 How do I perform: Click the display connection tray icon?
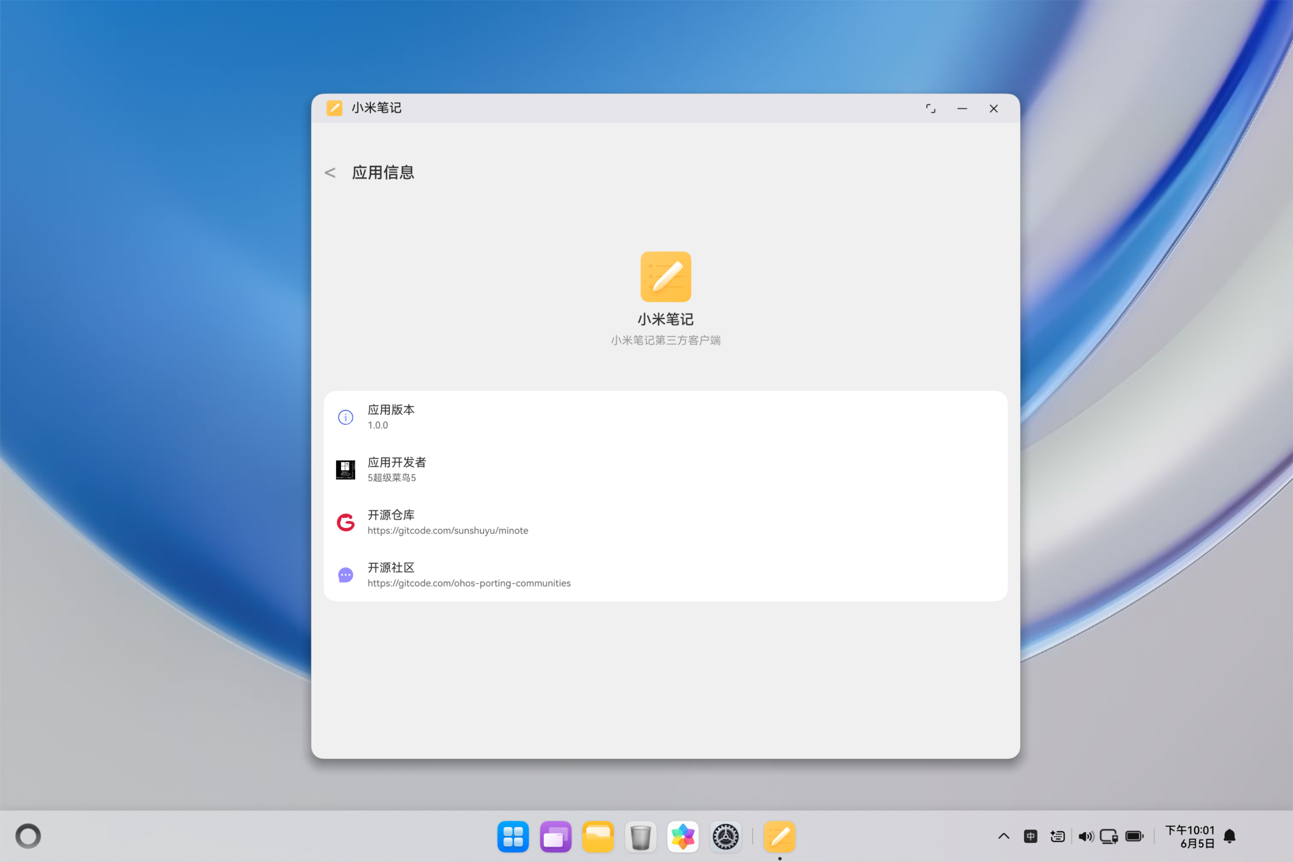click(x=1109, y=836)
